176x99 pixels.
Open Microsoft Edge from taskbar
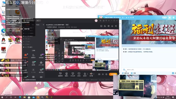(x=20, y=97)
